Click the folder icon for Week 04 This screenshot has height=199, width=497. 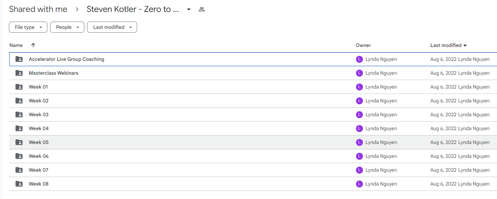pyautogui.click(x=19, y=129)
